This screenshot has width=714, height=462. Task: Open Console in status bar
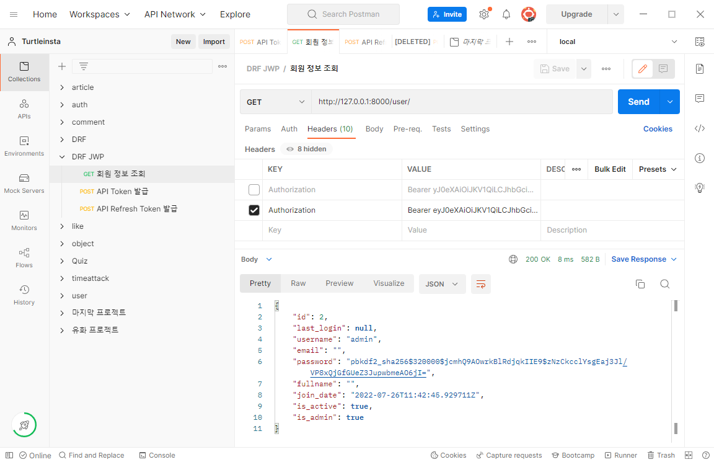point(157,455)
